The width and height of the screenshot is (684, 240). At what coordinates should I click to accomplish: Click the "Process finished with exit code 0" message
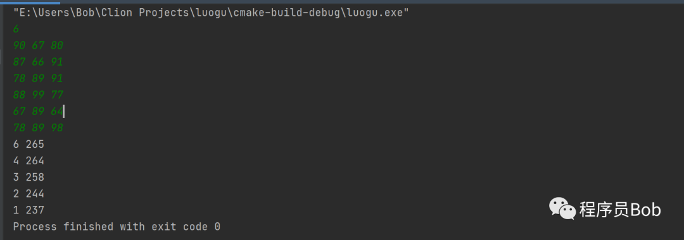(x=117, y=227)
